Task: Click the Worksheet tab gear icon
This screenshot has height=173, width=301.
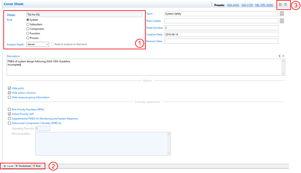Action: 16,166
